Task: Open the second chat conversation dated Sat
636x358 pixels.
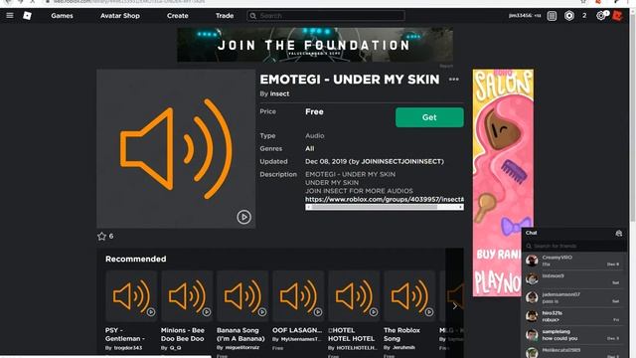Action: [x=574, y=278]
